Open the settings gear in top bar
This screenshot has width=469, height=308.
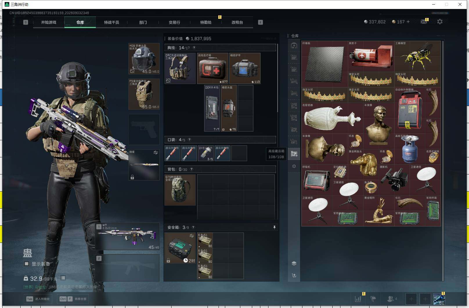440,22
